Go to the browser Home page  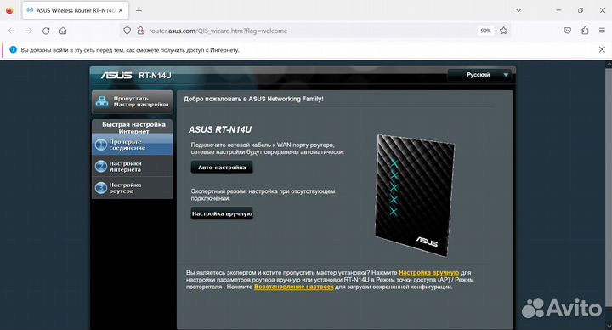pyautogui.click(x=63, y=31)
